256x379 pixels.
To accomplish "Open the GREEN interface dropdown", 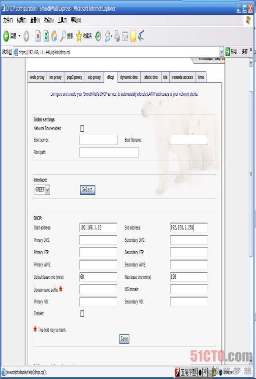I will click(x=47, y=189).
